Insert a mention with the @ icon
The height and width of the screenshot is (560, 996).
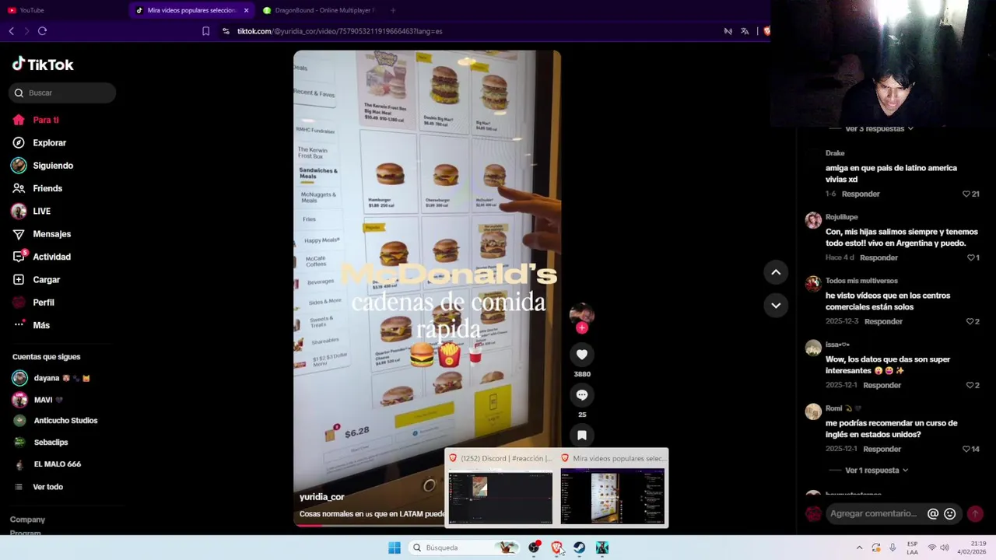[933, 513]
